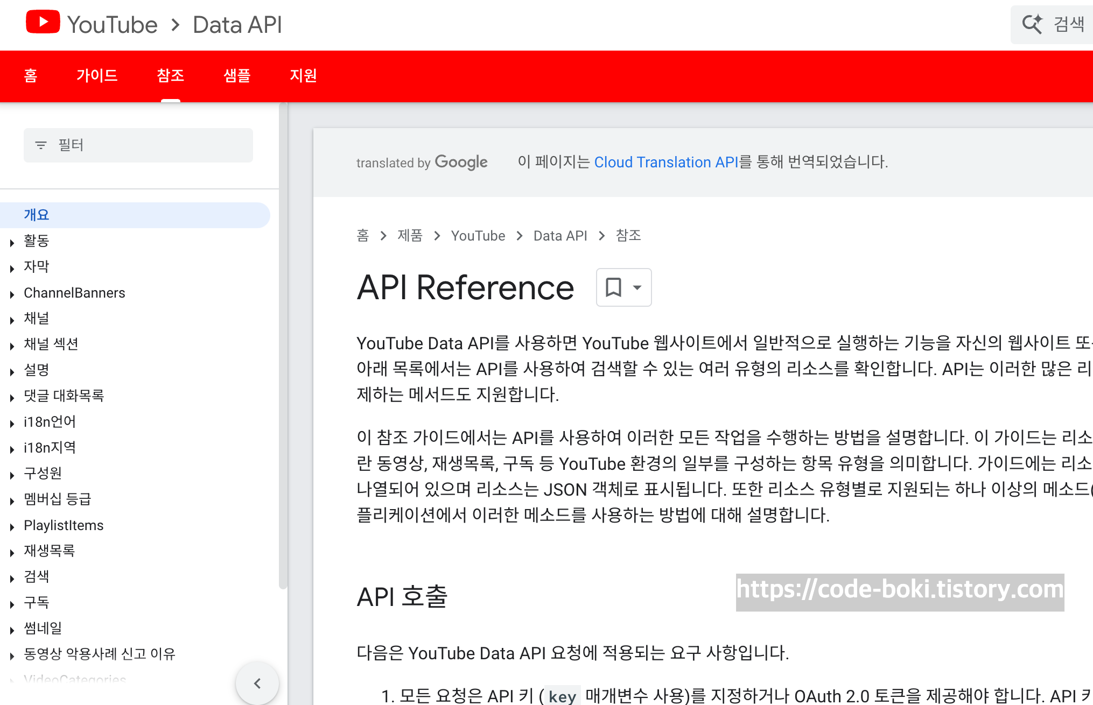1093x705 pixels.
Task: Click the YouTube logo icon
Action: pos(43,23)
